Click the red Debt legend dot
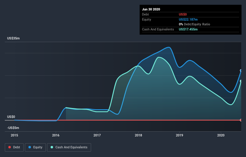Image resolution: width=246 pixels, height=157 pixels. pos(10,147)
